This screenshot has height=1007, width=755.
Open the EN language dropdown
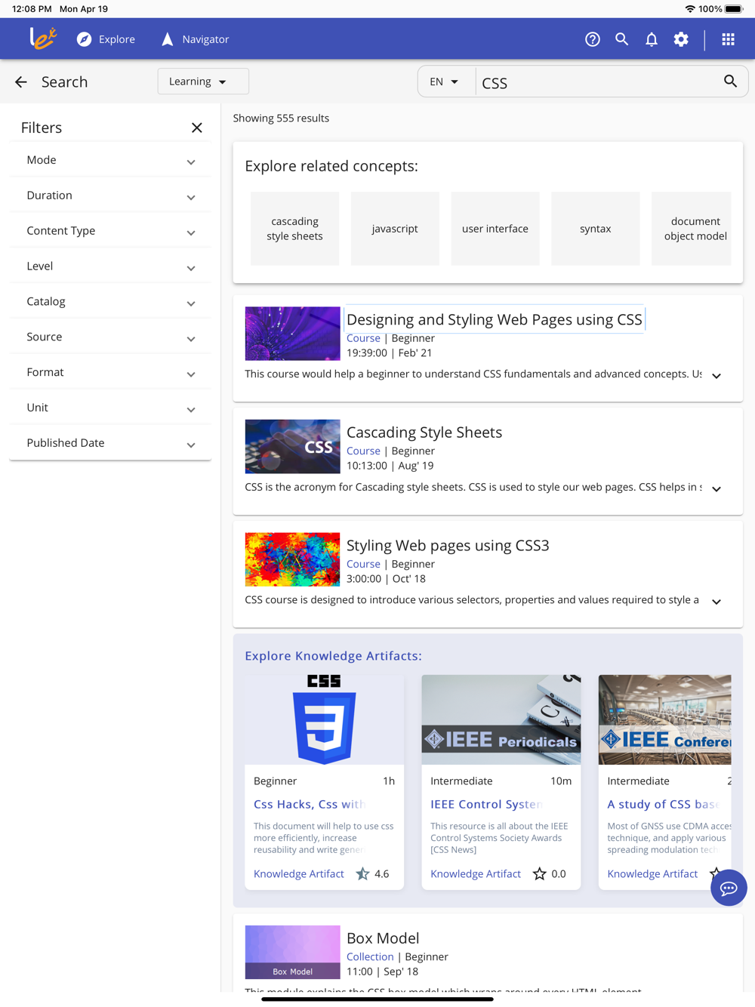pos(446,82)
